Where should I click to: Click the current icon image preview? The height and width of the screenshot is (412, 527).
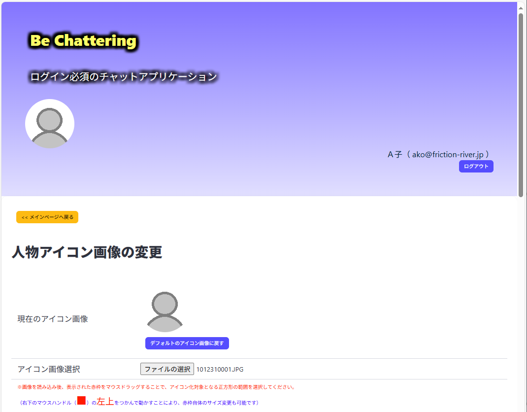click(165, 312)
